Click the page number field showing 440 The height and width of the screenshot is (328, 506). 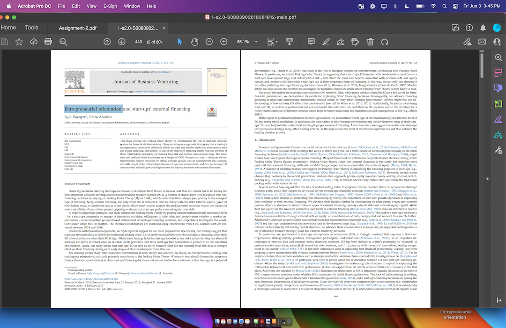pos(138,42)
